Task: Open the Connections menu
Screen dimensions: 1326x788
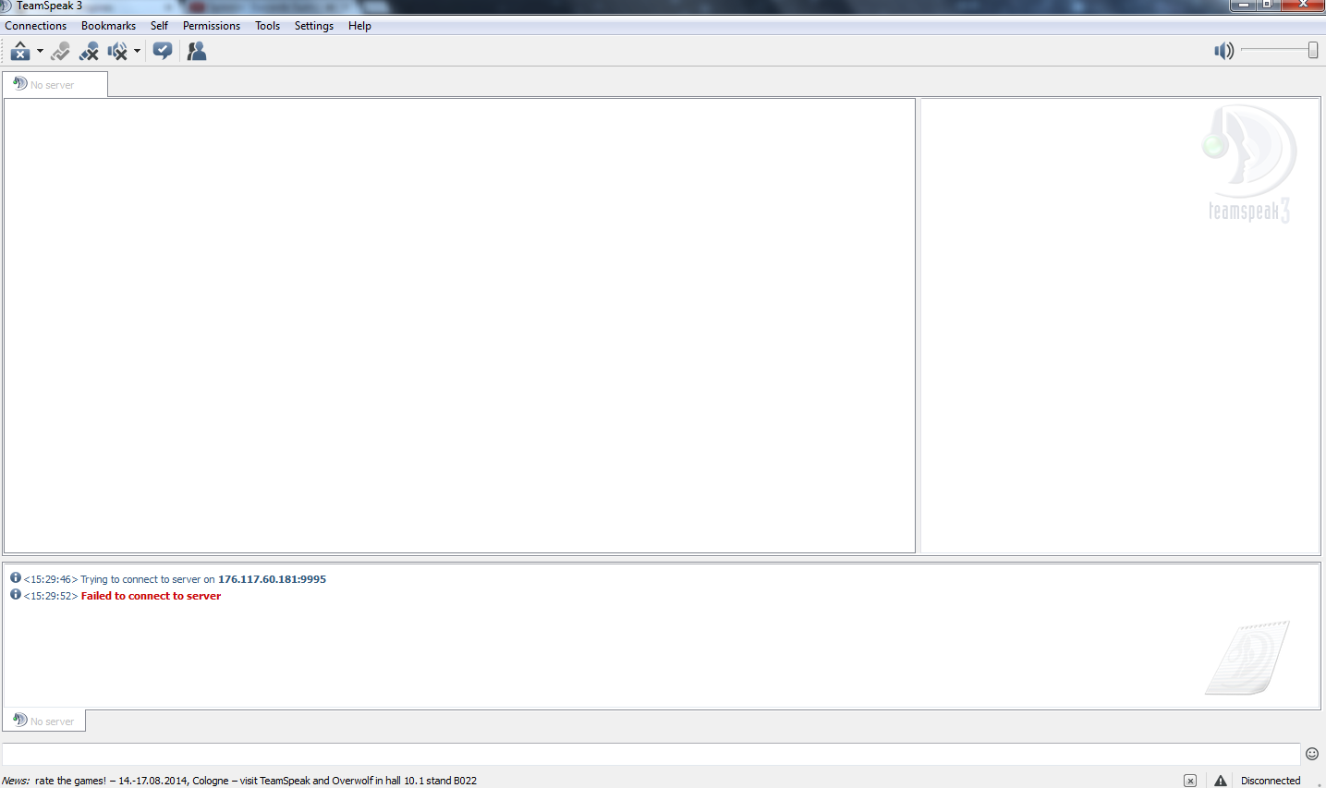Action: [x=36, y=26]
